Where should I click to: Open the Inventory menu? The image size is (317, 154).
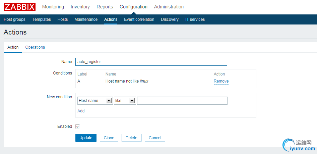click(x=80, y=7)
